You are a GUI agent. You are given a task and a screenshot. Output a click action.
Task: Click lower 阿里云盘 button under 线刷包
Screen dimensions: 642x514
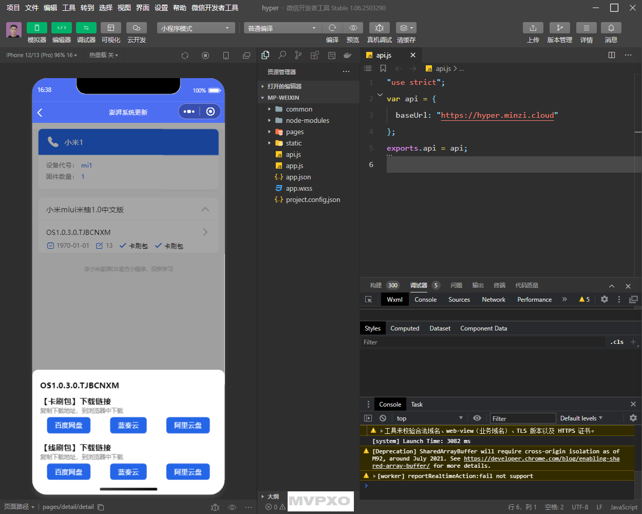(x=188, y=472)
